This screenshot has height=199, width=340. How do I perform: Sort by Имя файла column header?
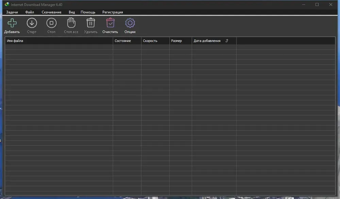click(x=59, y=41)
